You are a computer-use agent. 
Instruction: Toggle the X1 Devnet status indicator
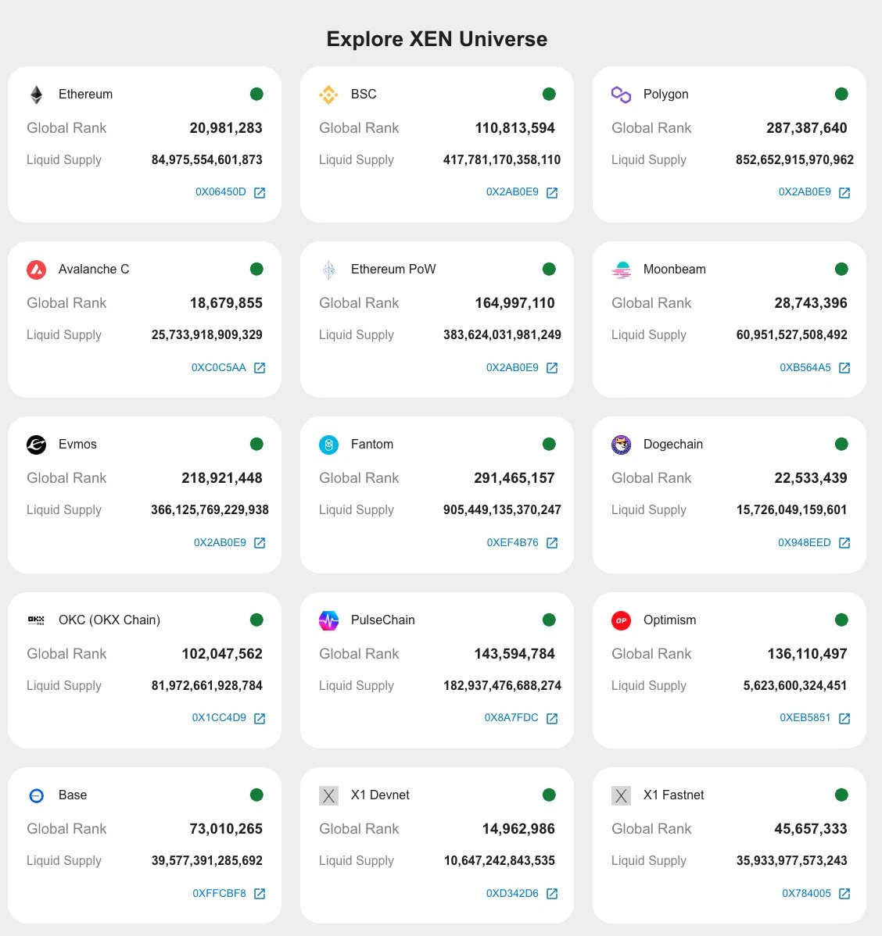[x=549, y=795]
